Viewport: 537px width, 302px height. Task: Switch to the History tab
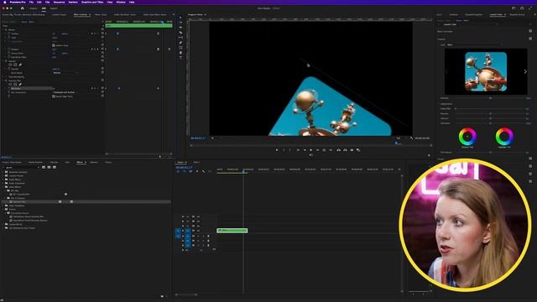[108, 162]
